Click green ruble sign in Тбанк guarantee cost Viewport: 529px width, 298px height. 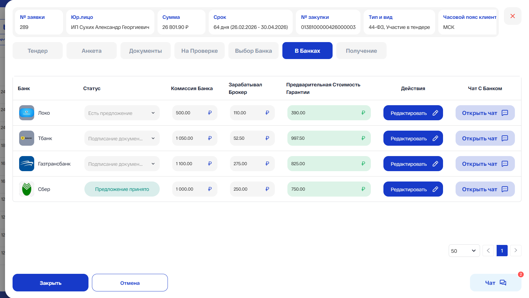pyautogui.click(x=363, y=138)
